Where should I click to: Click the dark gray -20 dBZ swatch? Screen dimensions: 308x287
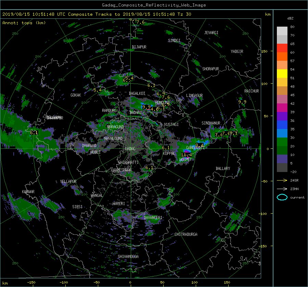(282, 168)
